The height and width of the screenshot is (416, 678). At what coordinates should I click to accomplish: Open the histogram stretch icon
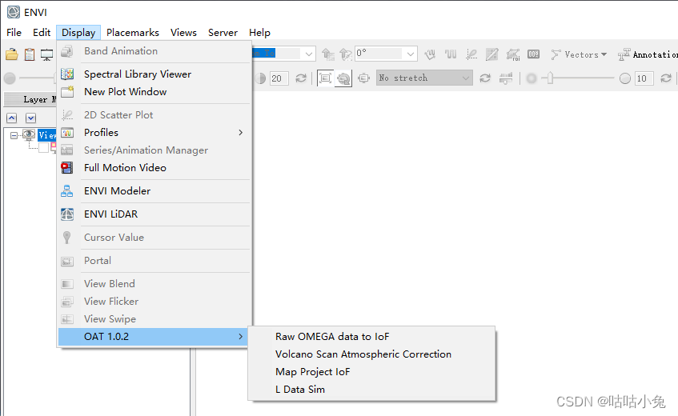pyautogui.click(x=505, y=78)
